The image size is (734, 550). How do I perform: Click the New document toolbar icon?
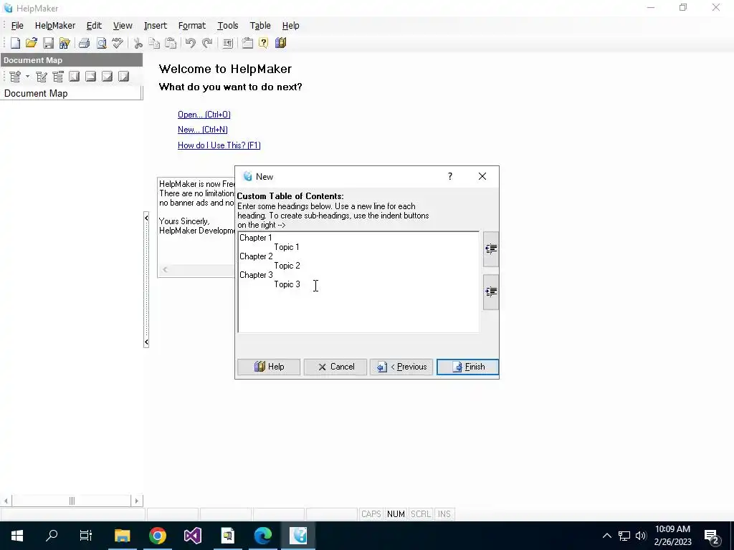tap(15, 43)
